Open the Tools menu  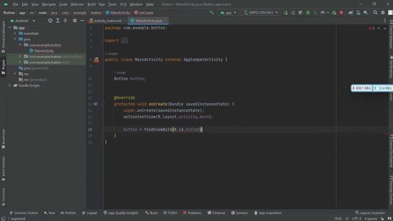point(112,4)
